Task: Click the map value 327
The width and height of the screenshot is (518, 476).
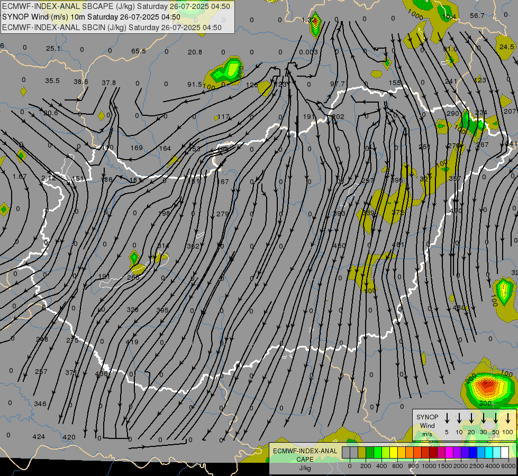Action: [426, 179]
